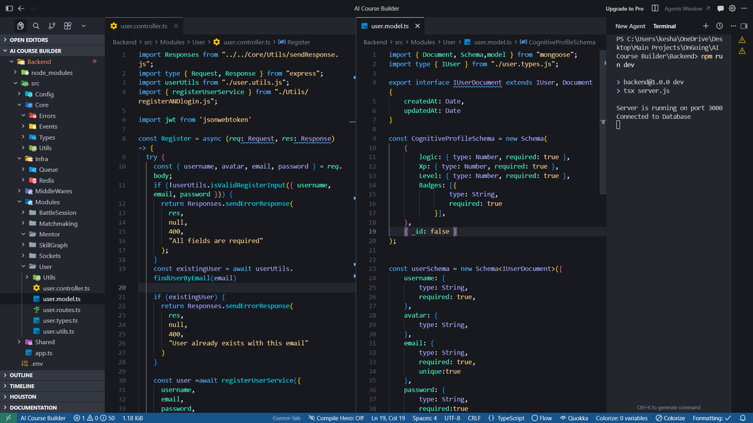Image resolution: width=753 pixels, height=423 pixels.
Task: Open the Matchmaking folder
Action: click(52, 224)
